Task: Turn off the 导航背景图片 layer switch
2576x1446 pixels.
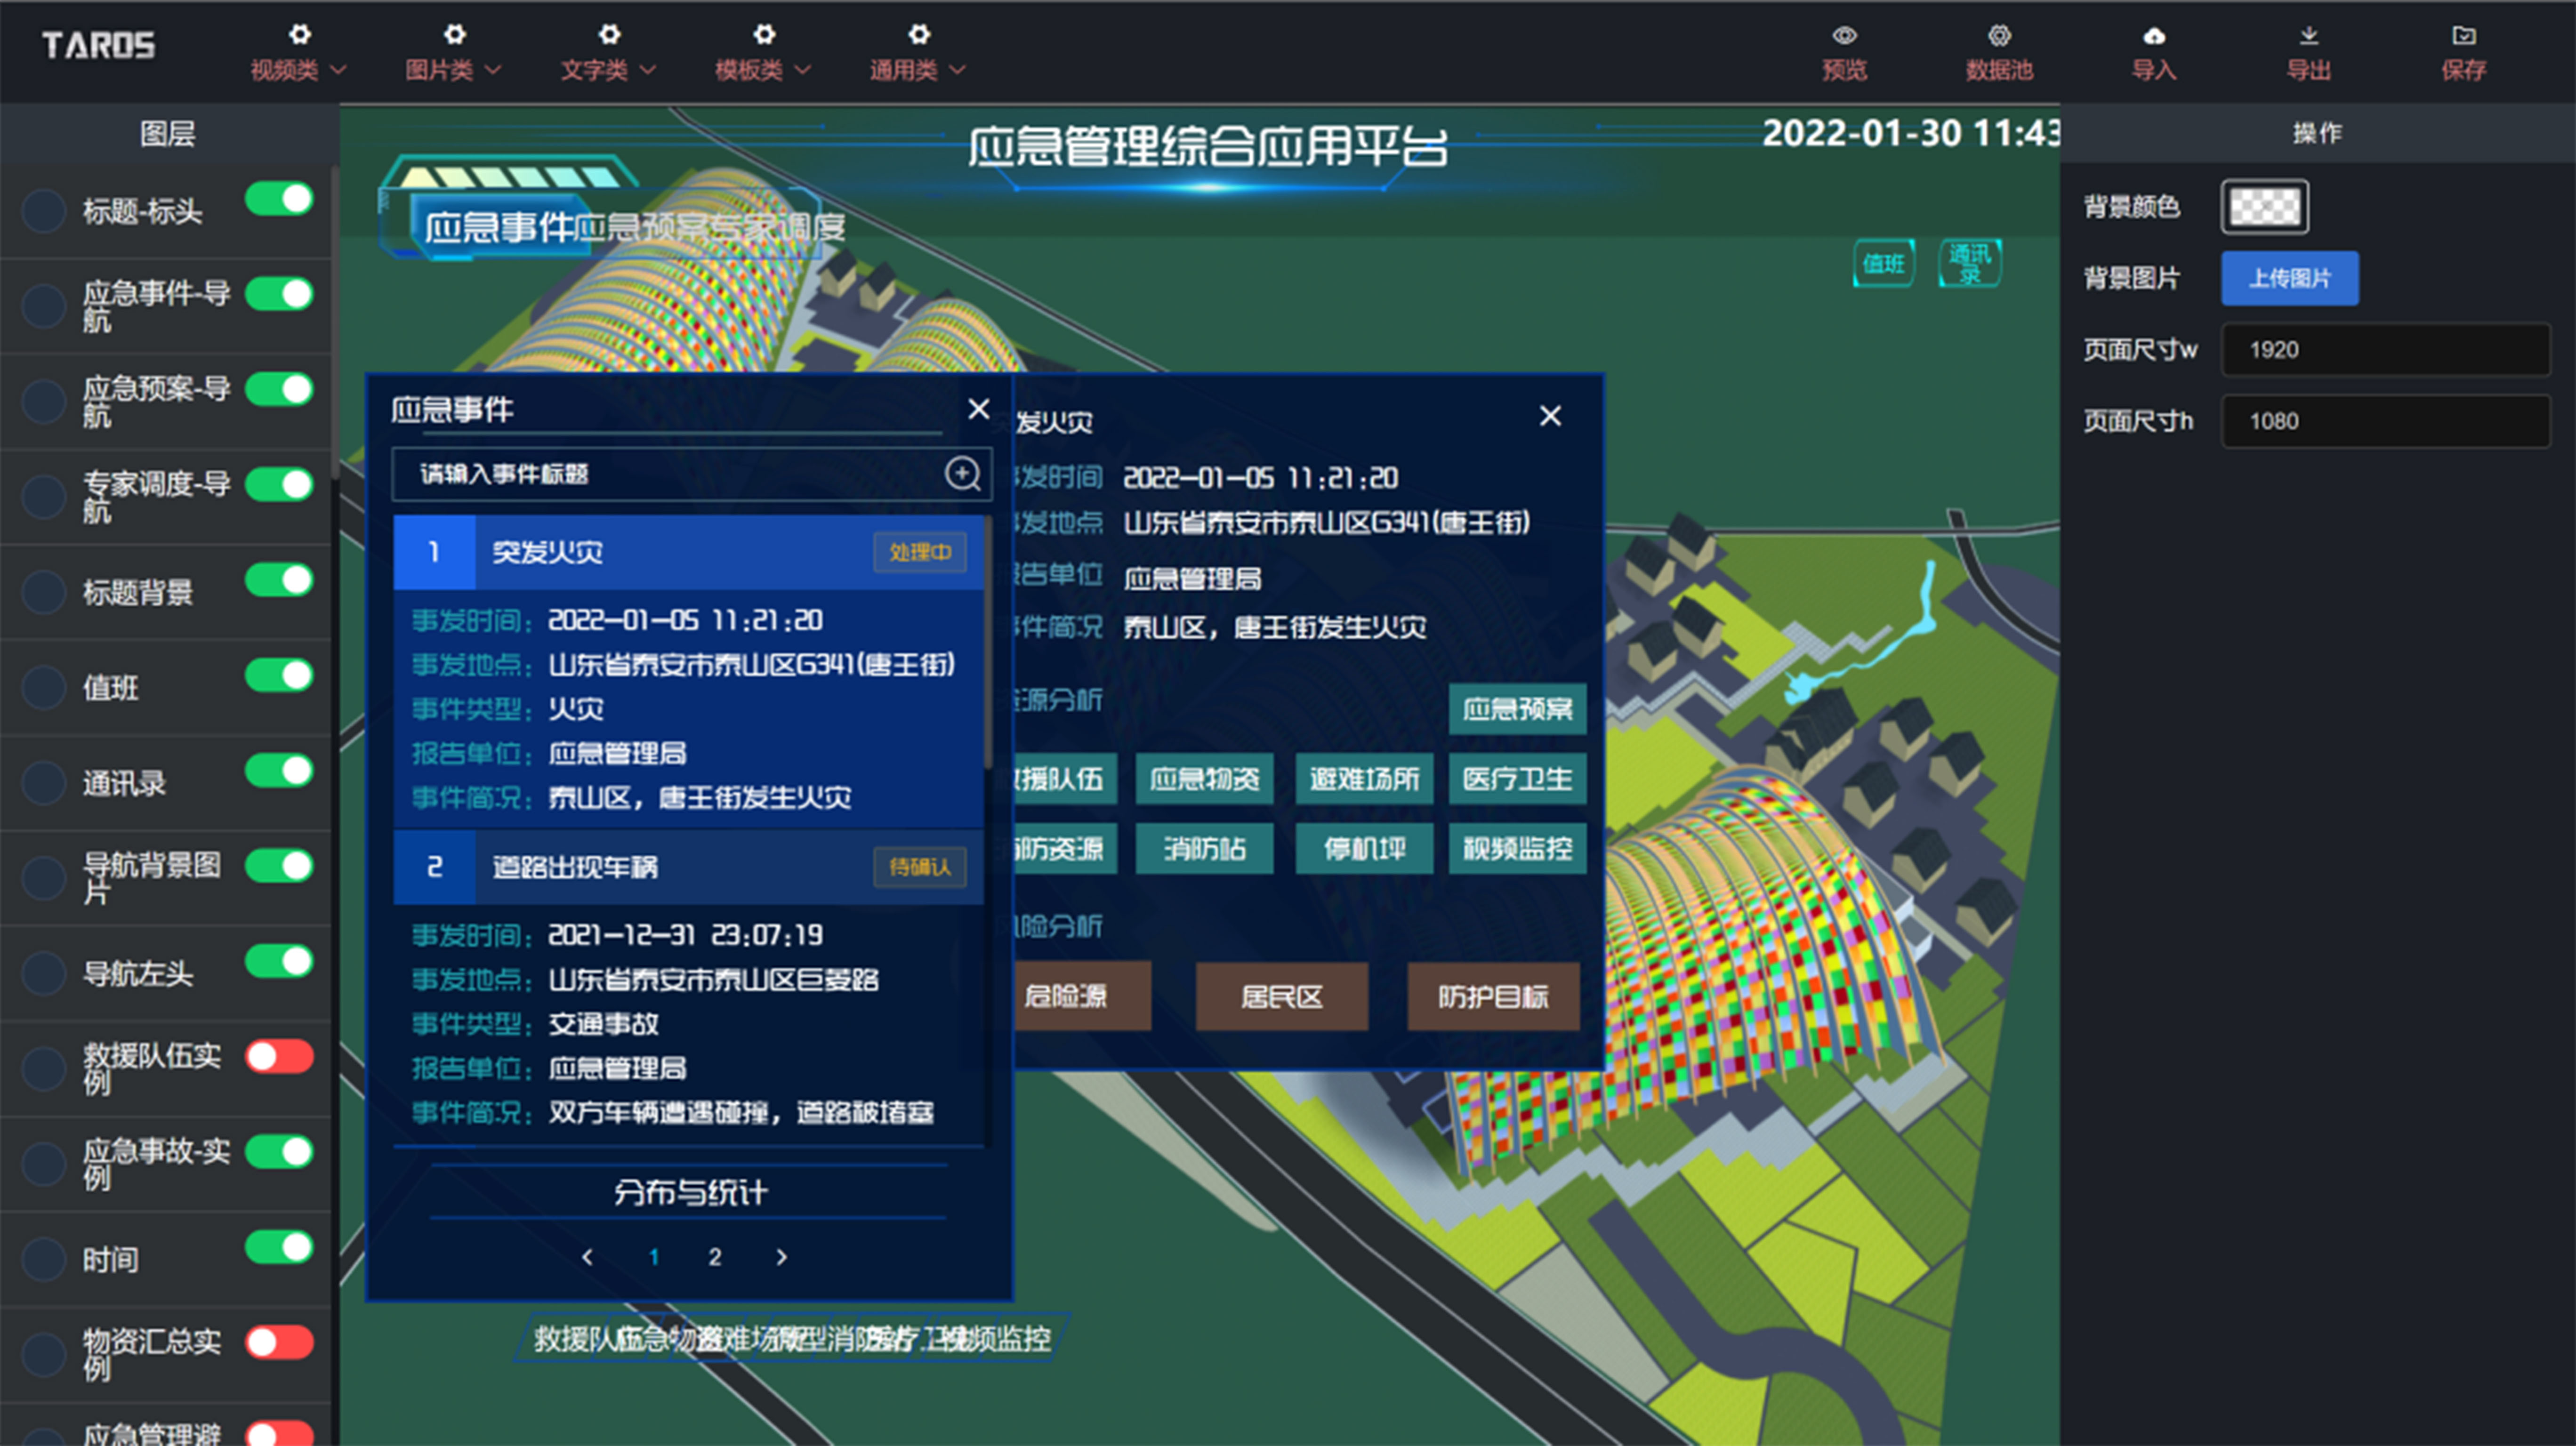Action: tap(279, 866)
